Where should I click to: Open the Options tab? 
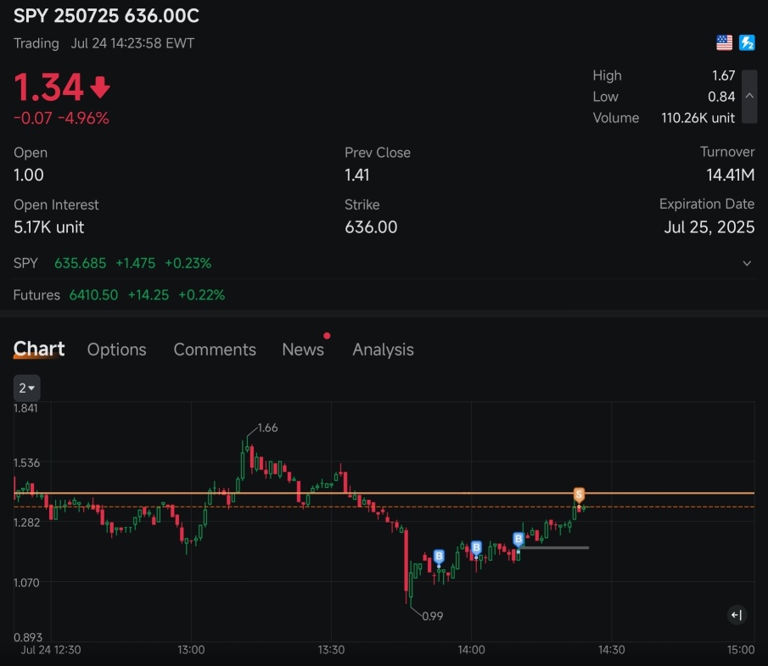pyautogui.click(x=116, y=350)
